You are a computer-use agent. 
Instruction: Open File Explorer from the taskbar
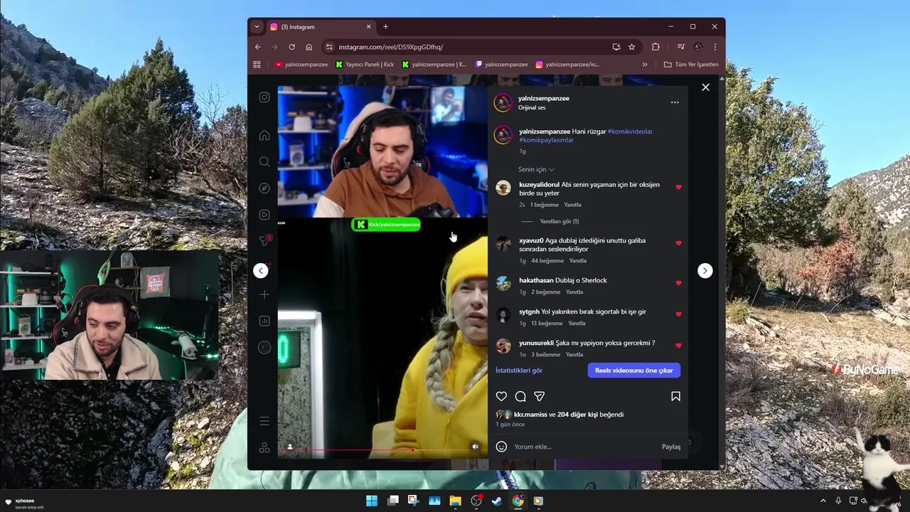pyautogui.click(x=455, y=501)
